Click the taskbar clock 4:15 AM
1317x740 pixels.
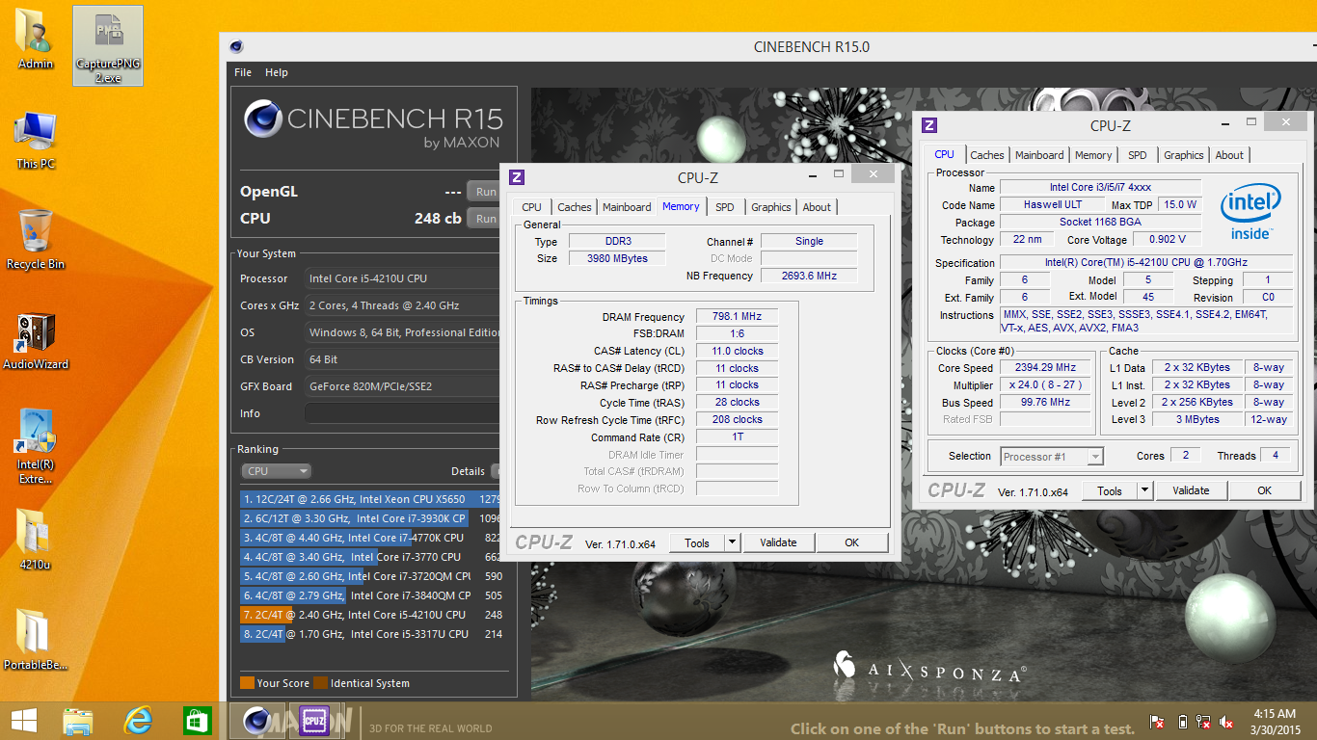[x=1274, y=714]
